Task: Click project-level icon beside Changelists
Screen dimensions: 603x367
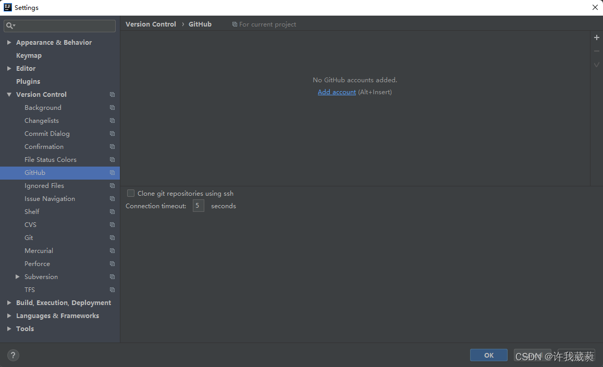Action: click(112, 121)
